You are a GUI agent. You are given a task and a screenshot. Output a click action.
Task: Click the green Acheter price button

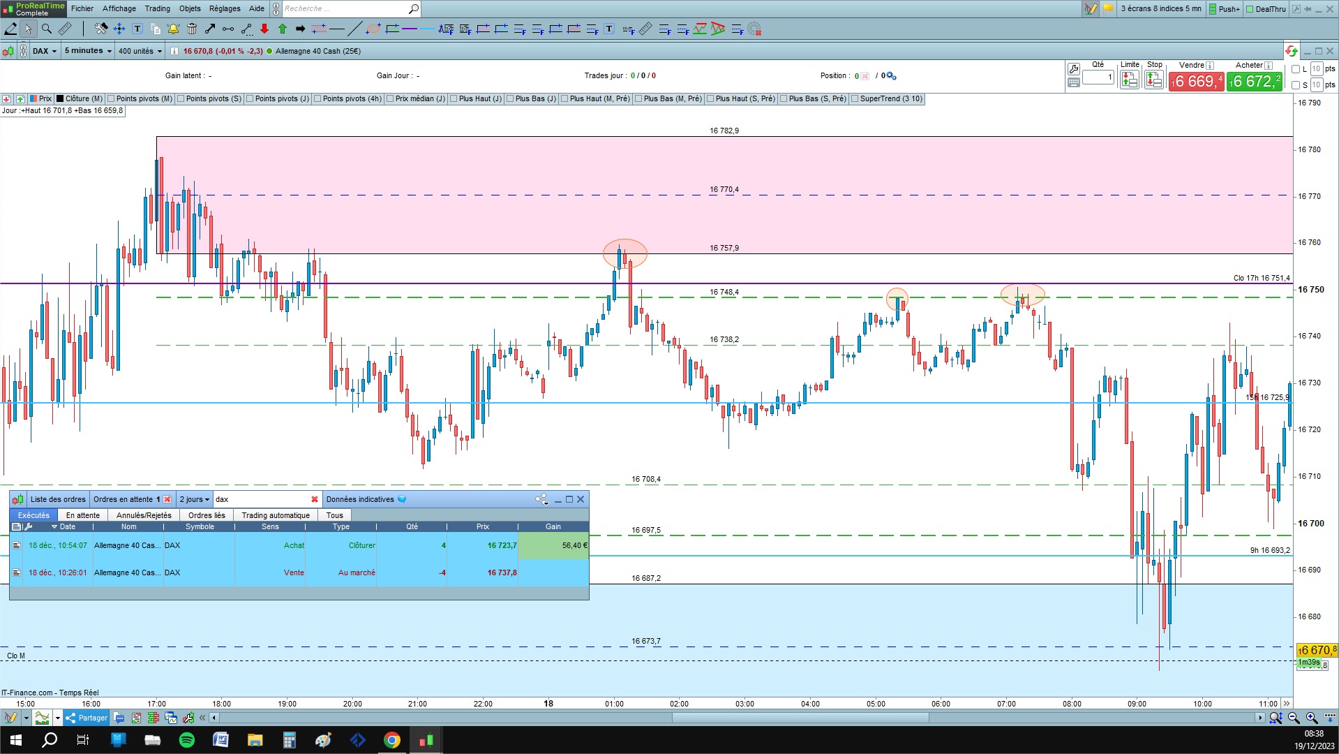(x=1255, y=82)
